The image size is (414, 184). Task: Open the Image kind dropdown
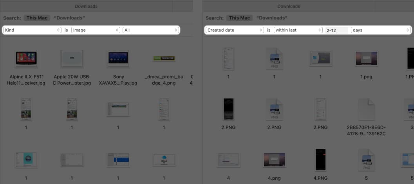[96, 30]
